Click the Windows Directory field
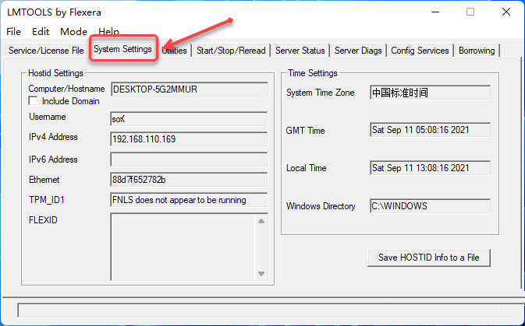The image size is (525, 326). [x=431, y=206]
